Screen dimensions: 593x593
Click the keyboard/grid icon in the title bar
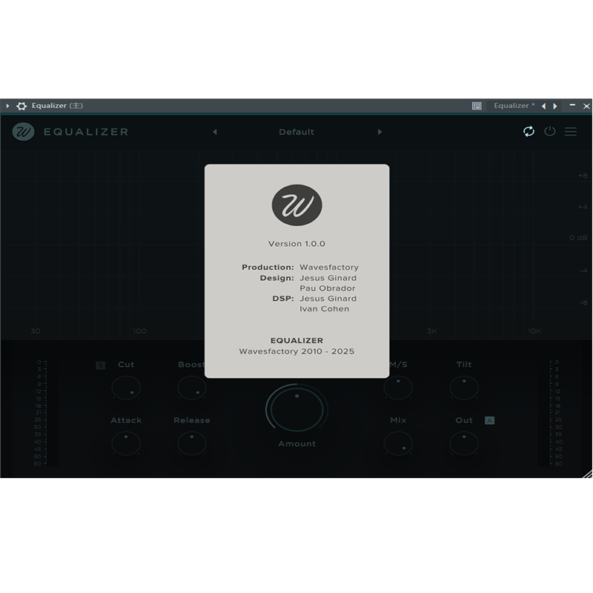(x=477, y=106)
